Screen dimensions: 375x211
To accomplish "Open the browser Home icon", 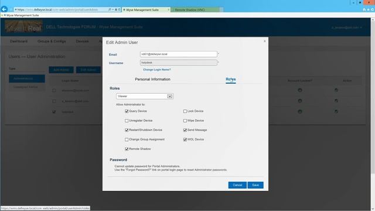I will [x=364, y=9].
